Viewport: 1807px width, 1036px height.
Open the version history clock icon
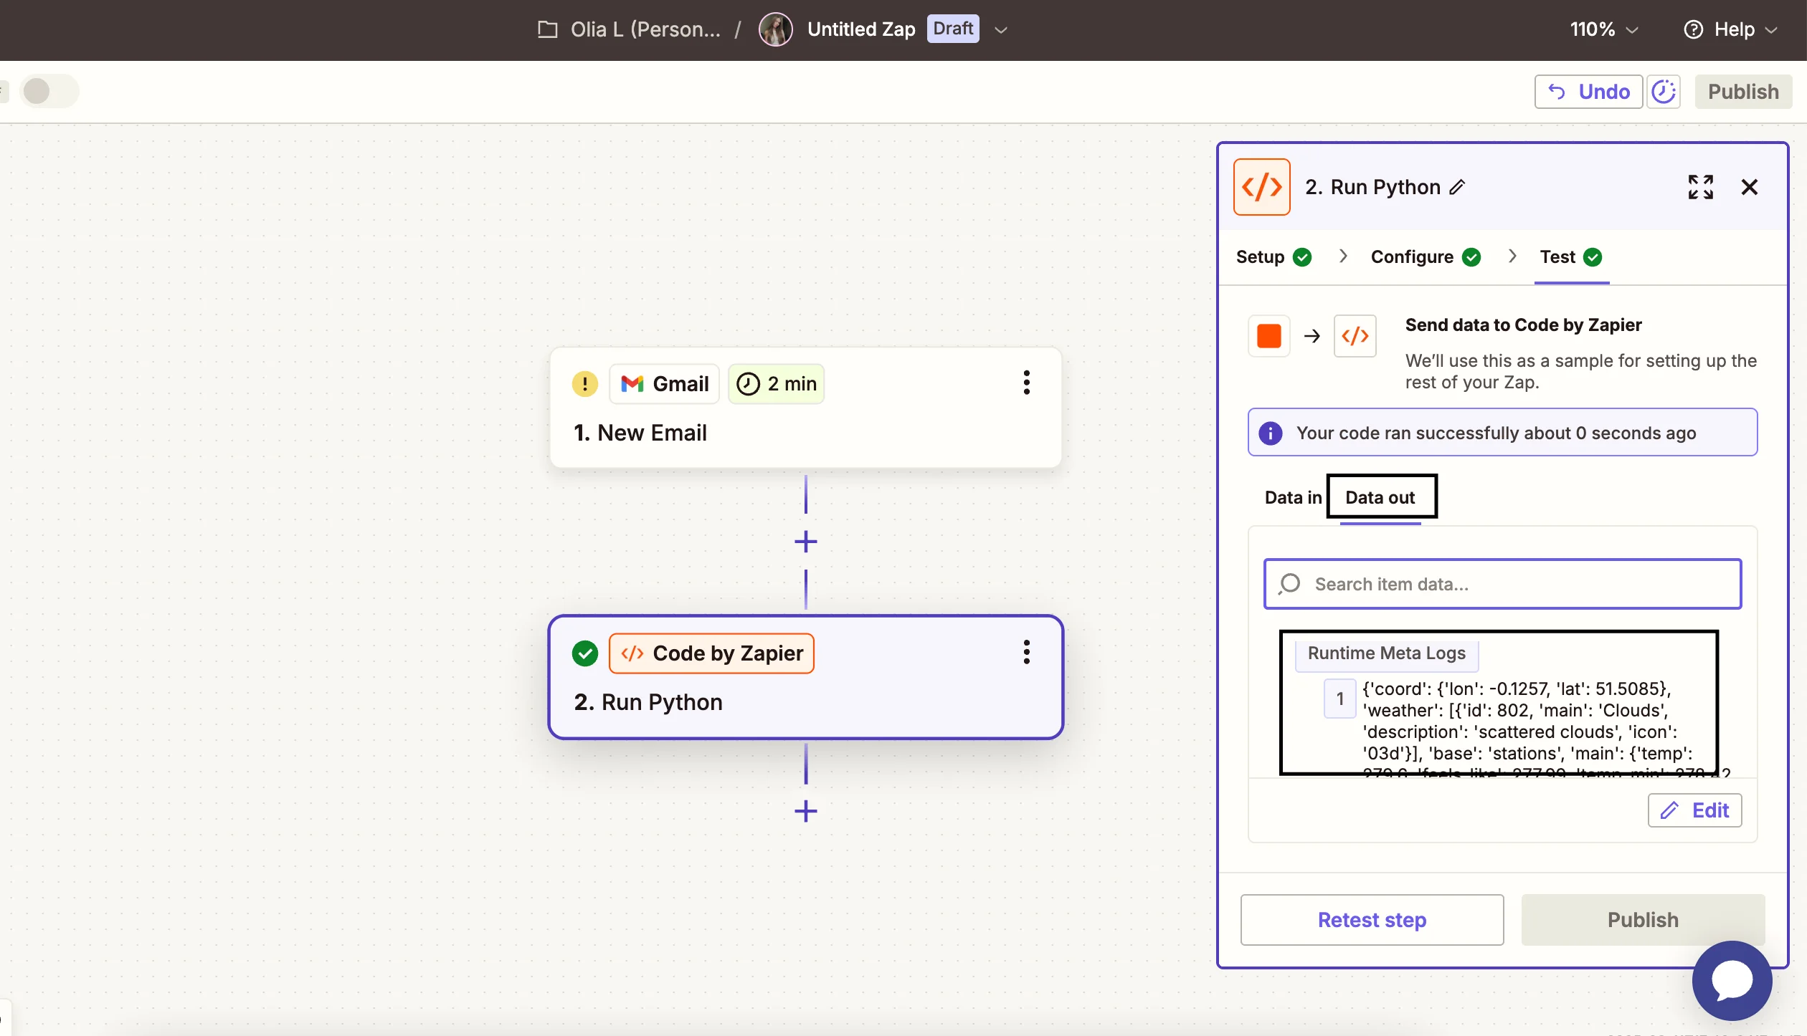(1664, 92)
